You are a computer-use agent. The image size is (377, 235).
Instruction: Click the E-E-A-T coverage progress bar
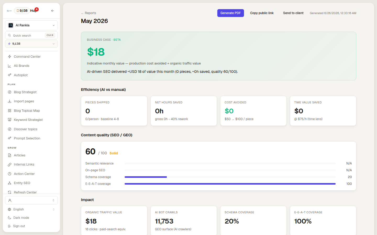click(230, 184)
